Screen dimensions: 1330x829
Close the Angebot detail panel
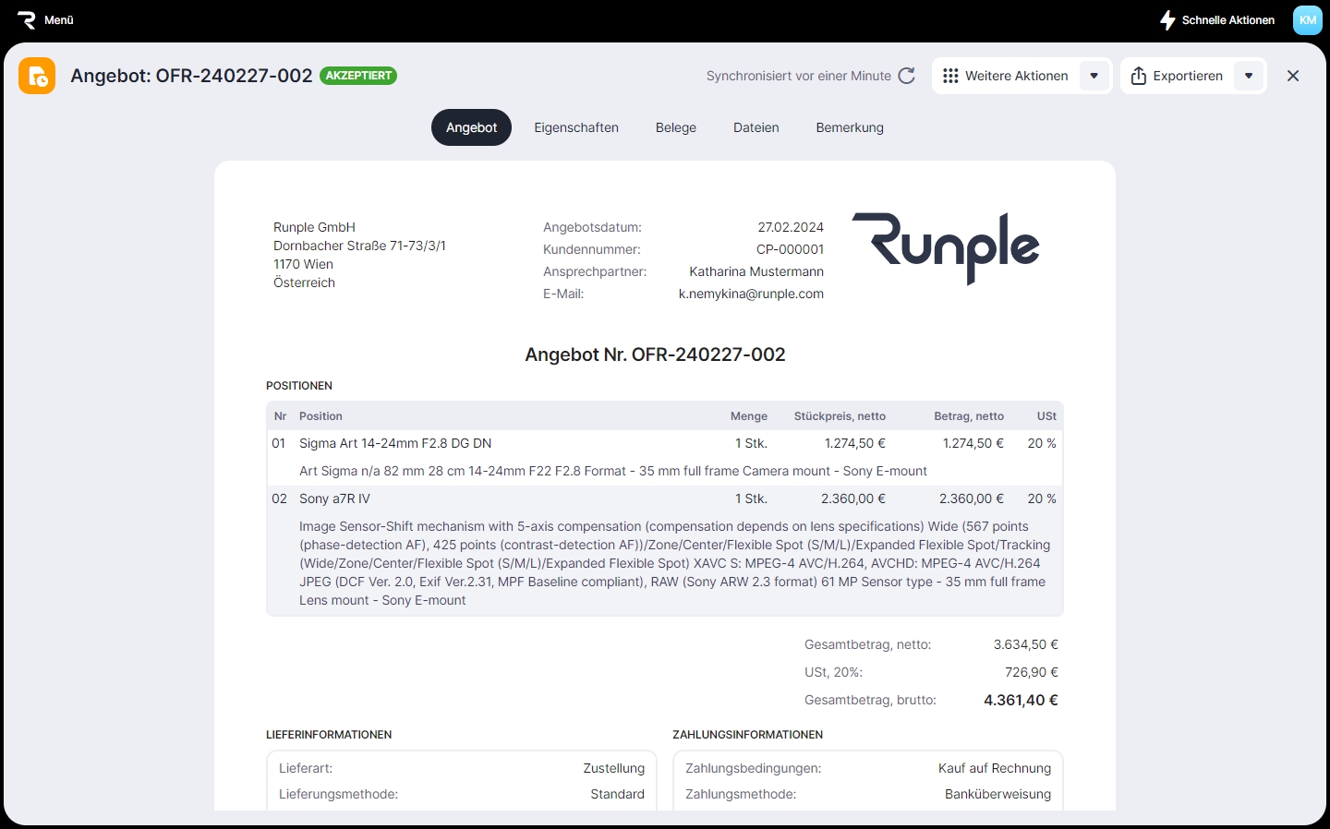1293,76
